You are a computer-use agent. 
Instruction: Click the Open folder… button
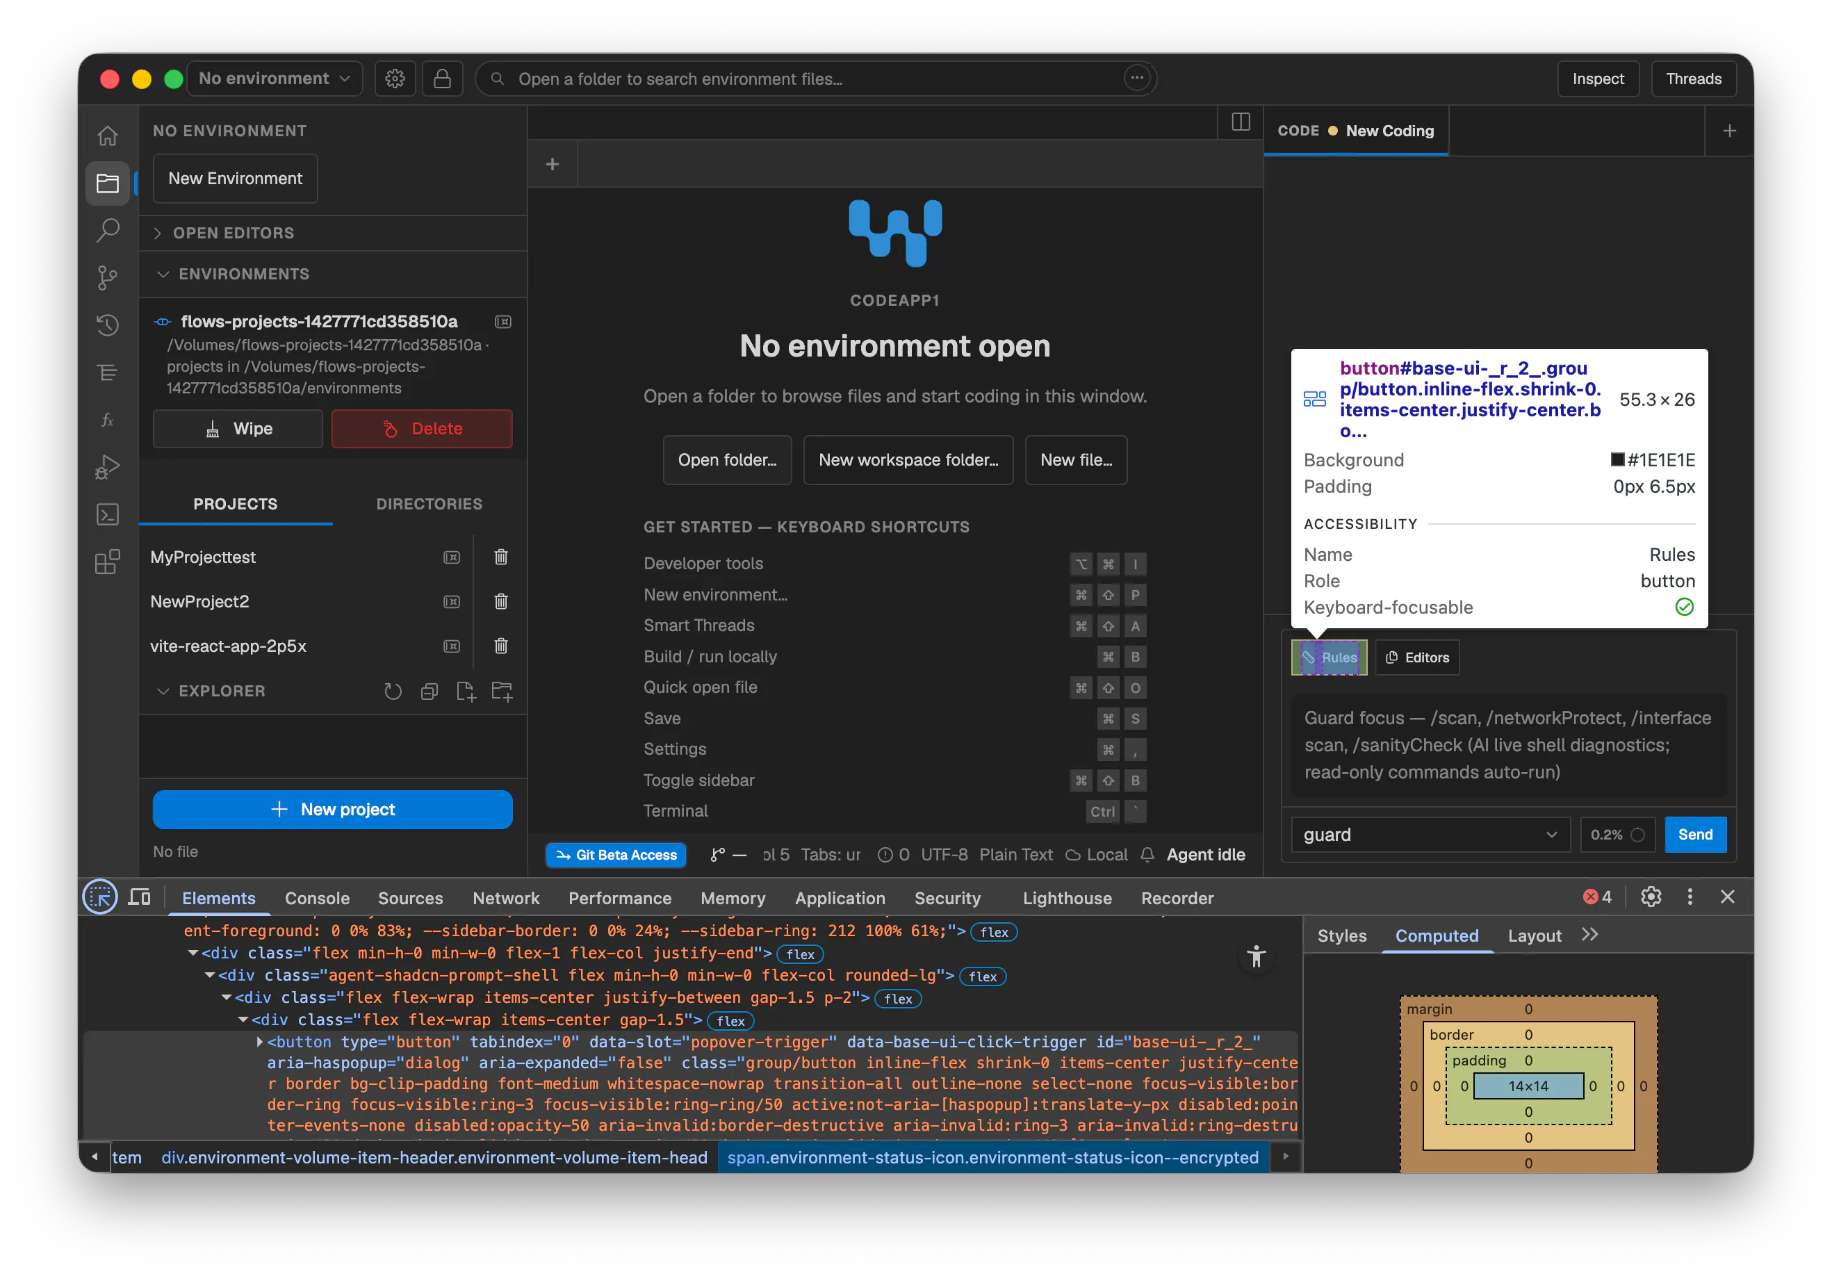coord(727,459)
